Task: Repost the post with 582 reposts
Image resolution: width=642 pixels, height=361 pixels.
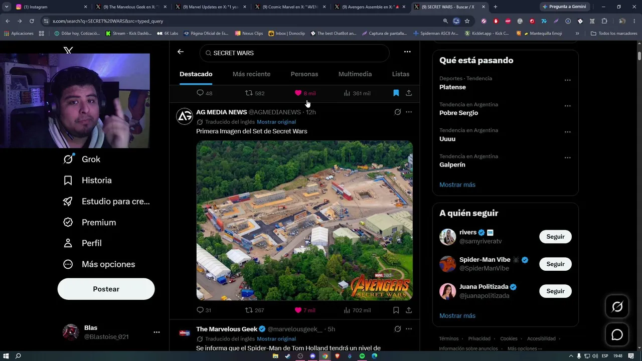Action: click(254, 93)
